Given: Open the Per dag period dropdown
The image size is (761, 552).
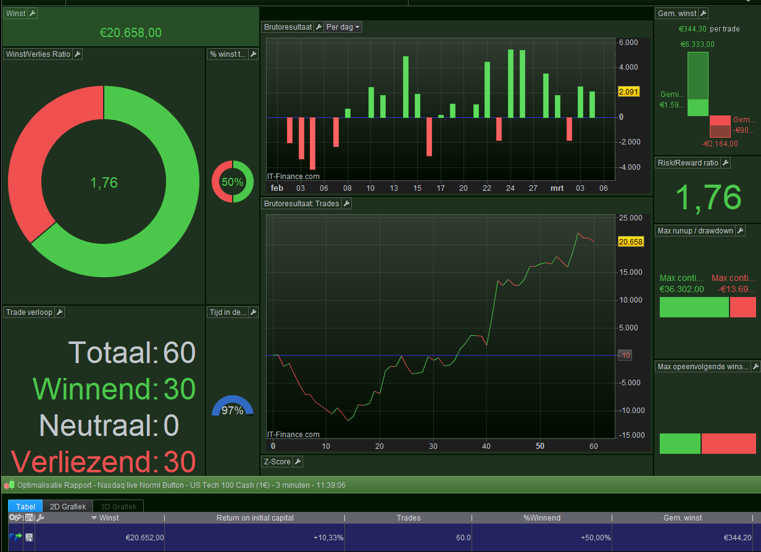Looking at the screenshot, I should [x=343, y=27].
